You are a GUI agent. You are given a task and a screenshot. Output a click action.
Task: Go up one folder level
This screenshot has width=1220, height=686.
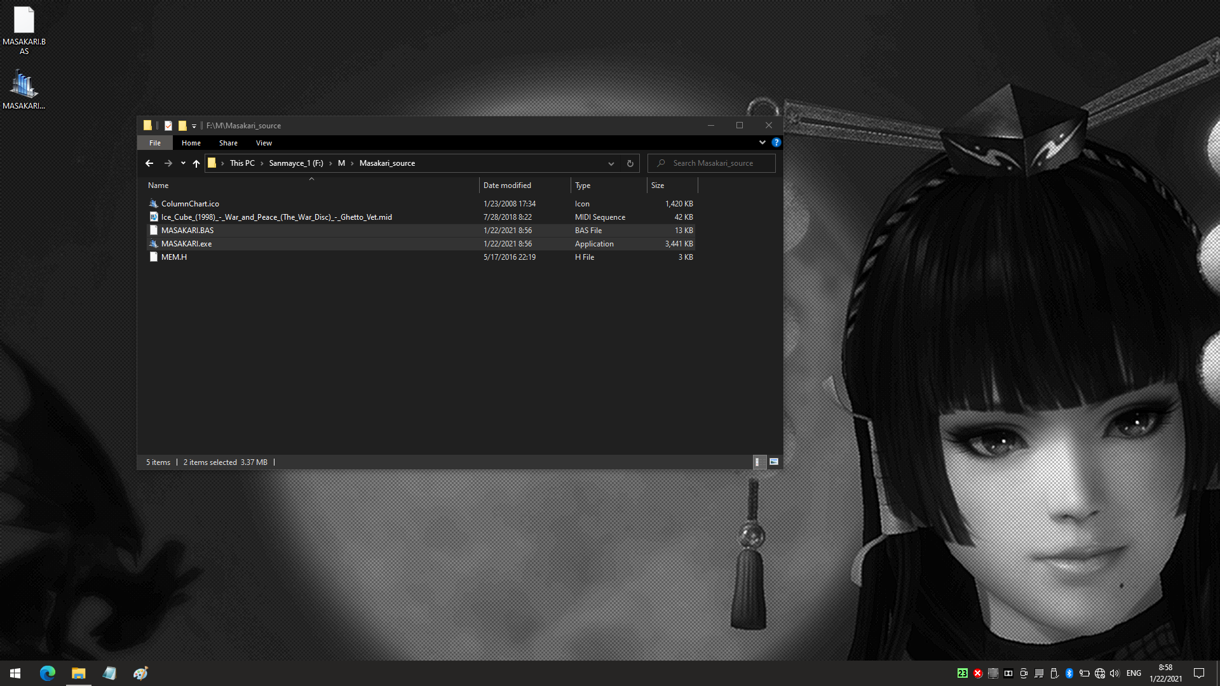(196, 163)
